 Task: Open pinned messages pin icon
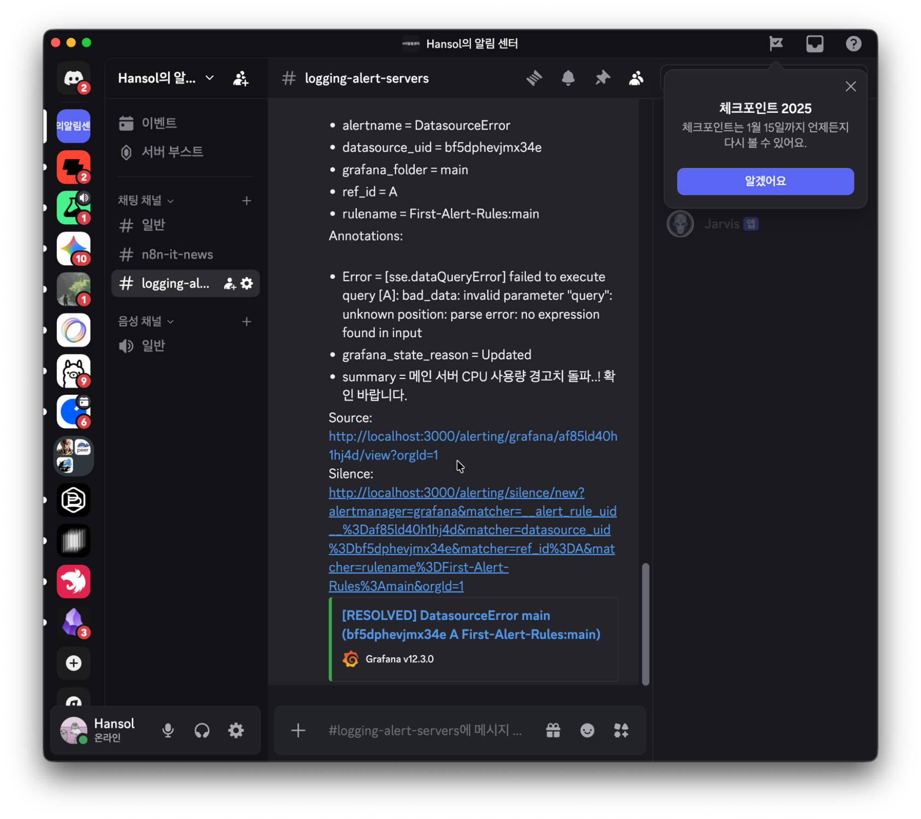pos(602,78)
